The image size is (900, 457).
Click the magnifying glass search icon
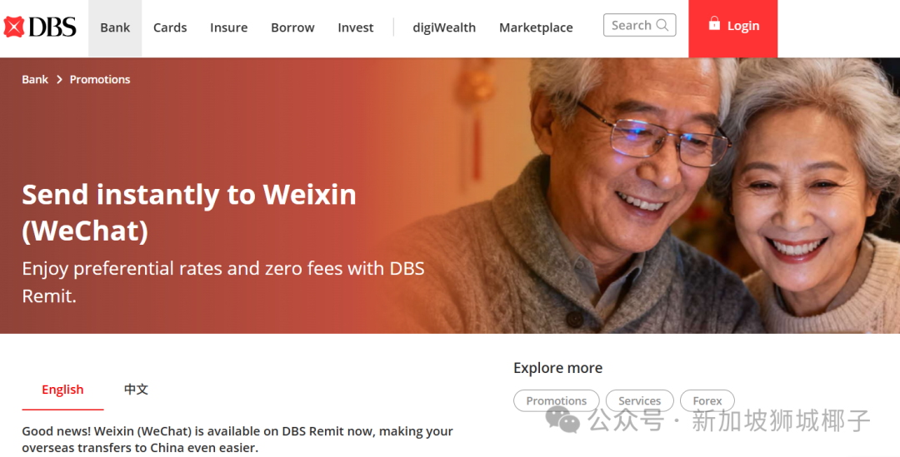pyautogui.click(x=662, y=25)
